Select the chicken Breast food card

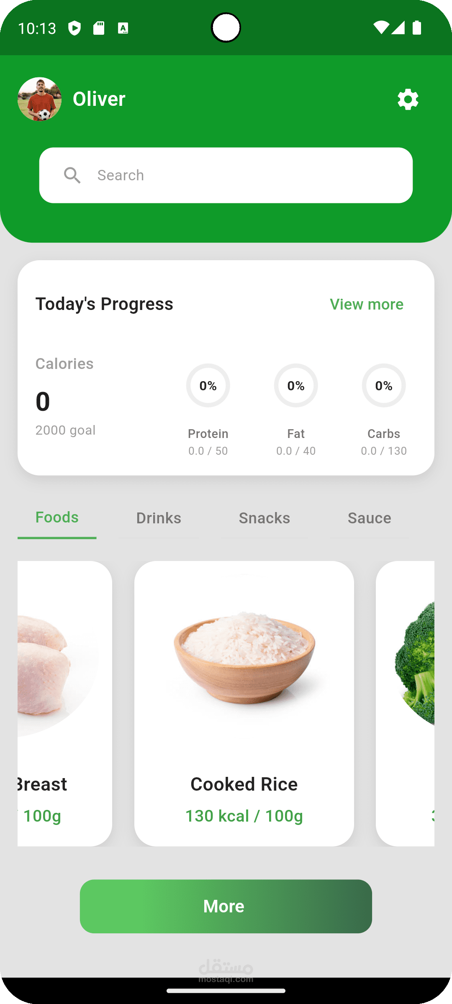click(65, 703)
